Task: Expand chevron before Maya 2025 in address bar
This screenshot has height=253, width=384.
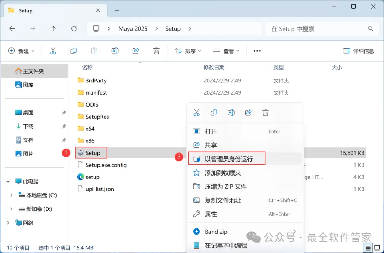Action: coord(109,29)
